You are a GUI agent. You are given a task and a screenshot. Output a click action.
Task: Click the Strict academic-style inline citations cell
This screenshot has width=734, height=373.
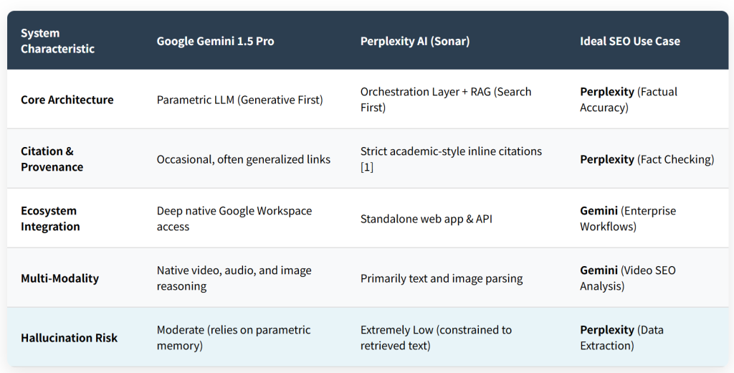click(451, 159)
